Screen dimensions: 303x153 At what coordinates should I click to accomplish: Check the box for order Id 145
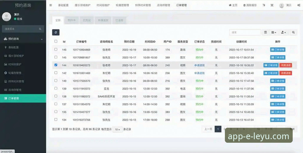[x=56, y=57]
